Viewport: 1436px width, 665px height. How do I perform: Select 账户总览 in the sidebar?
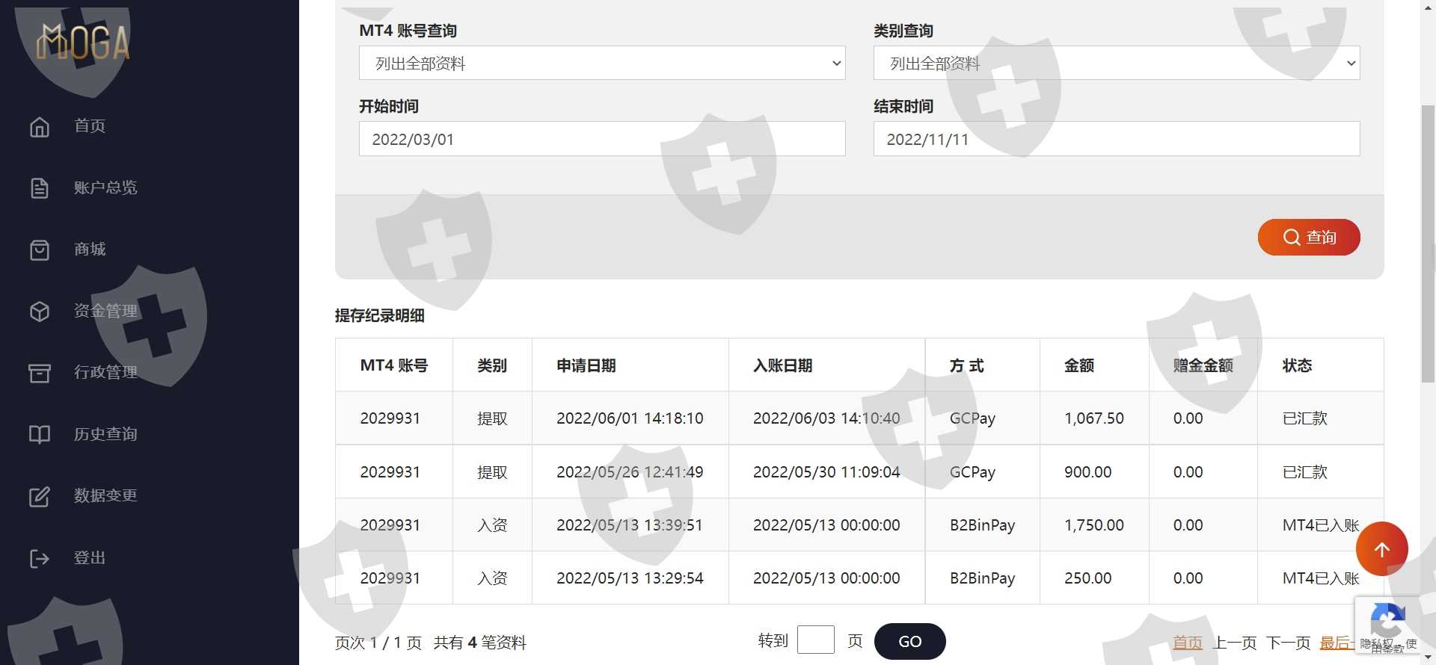tap(105, 188)
